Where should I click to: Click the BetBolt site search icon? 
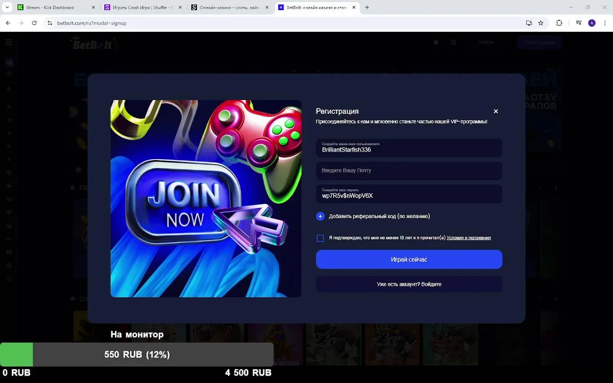coord(453,42)
